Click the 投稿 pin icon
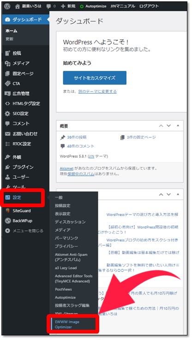The image size is (192, 340). click(7, 53)
